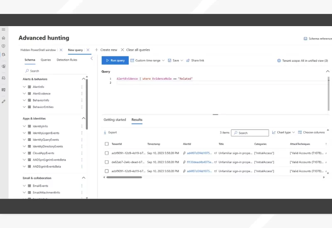Screen dimensions: 332x228
Task: Sort by the Timestamp column header
Action: point(154,144)
